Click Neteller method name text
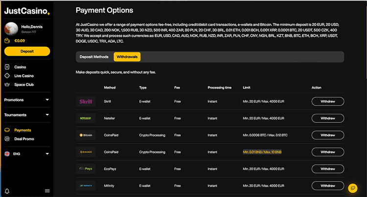Screen dimensions: 367x197 [x=109, y=118]
